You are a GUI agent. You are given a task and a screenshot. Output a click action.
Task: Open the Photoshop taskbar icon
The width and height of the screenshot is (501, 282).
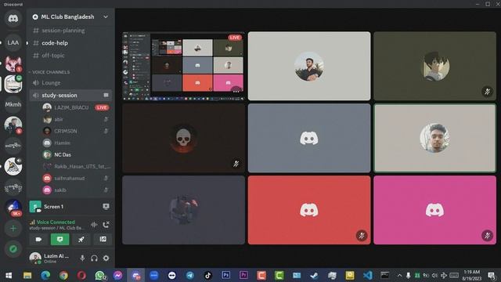[x=226, y=275]
